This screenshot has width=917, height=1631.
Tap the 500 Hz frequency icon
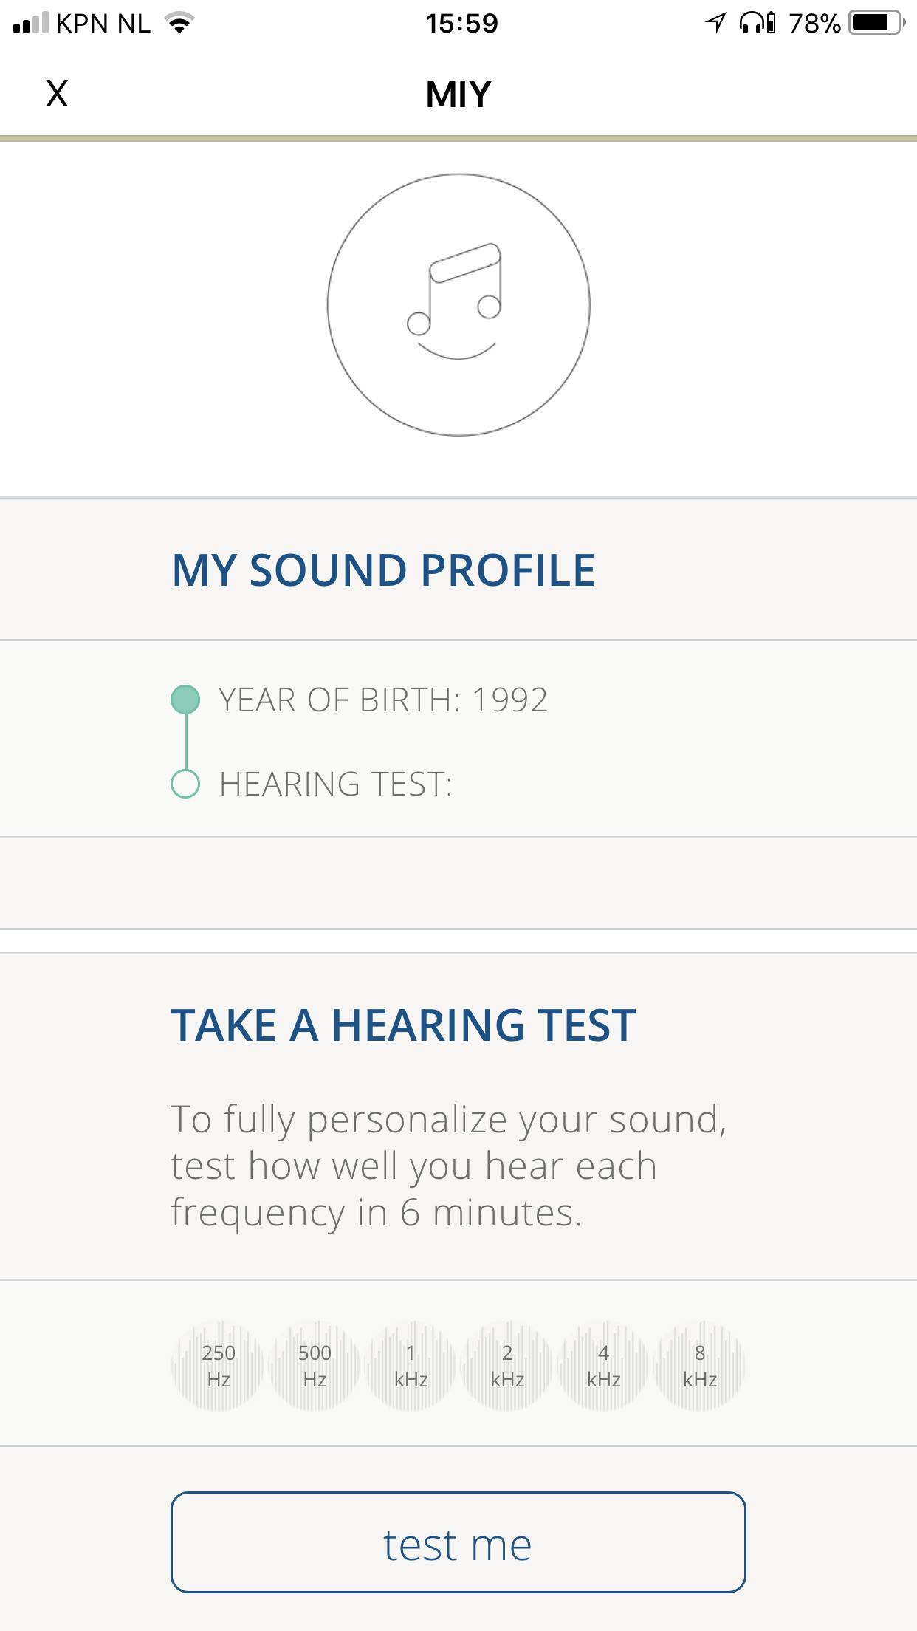(315, 1366)
